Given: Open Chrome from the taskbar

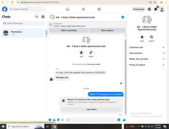Looking at the screenshot, I should click(54, 126).
